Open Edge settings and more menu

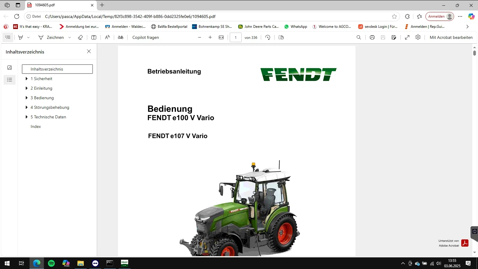460,16
